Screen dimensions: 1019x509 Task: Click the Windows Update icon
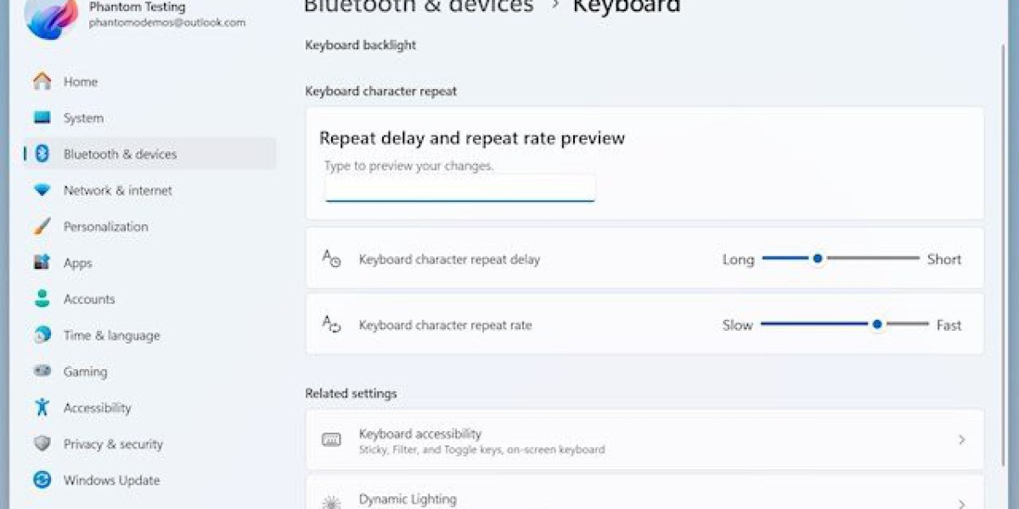point(42,480)
